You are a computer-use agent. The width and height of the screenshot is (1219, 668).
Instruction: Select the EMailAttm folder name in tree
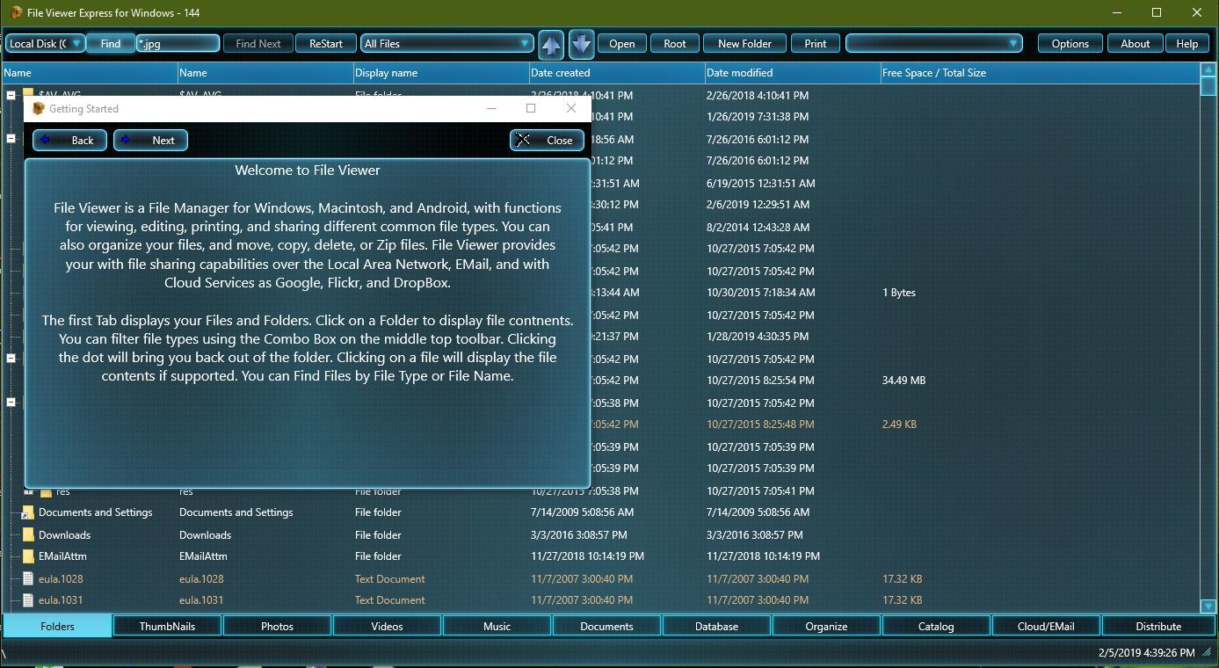pos(62,556)
